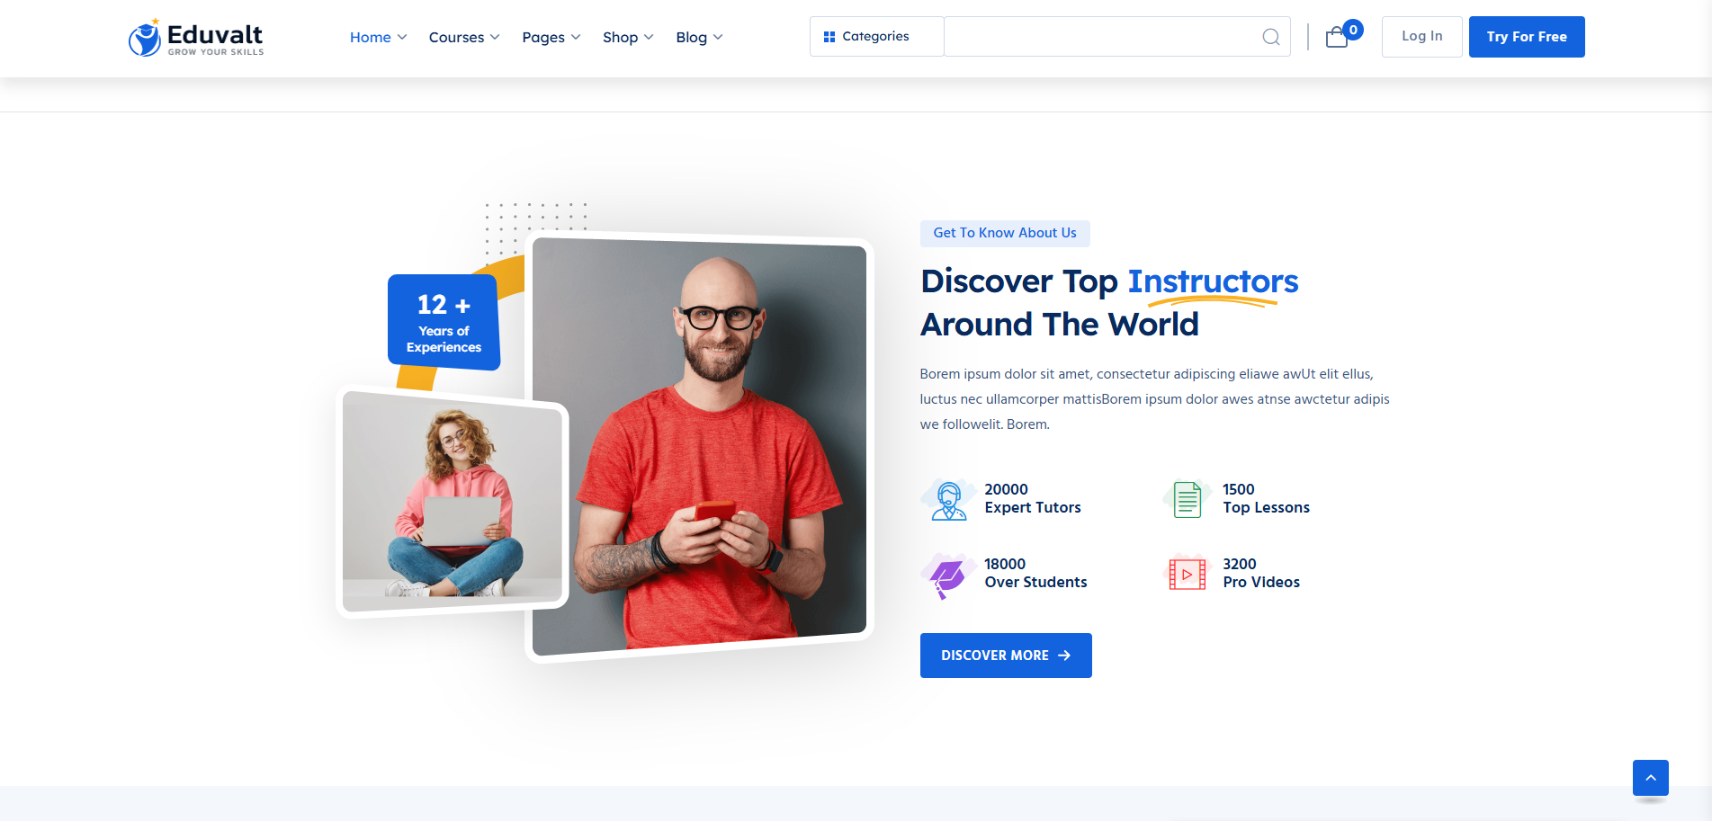
Task: Expand the Shop menu chevron
Action: tap(649, 37)
